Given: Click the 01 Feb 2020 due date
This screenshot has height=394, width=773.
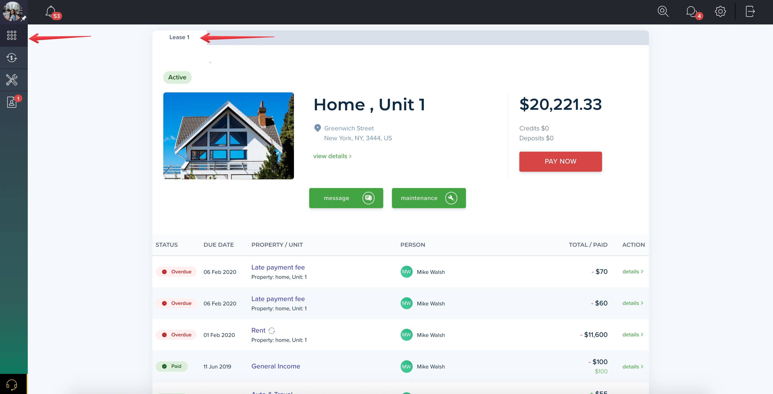Looking at the screenshot, I should point(219,335).
